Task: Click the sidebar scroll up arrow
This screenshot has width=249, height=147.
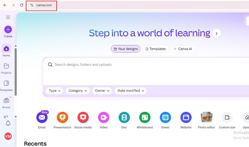Action: coord(16,46)
